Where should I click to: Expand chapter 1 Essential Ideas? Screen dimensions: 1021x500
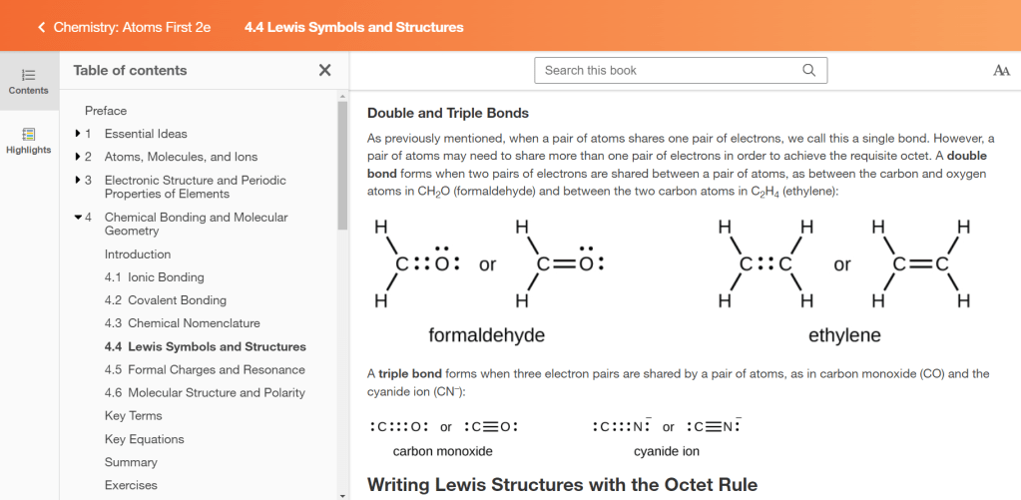[79, 134]
